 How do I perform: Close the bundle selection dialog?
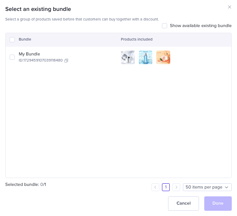[x=230, y=7]
